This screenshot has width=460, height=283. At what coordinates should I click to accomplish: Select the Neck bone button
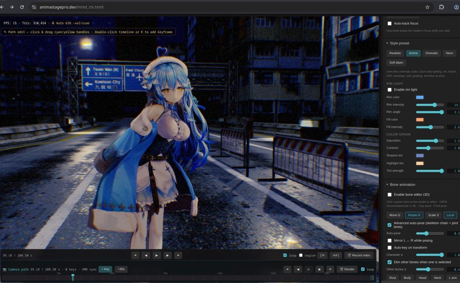[437, 278]
